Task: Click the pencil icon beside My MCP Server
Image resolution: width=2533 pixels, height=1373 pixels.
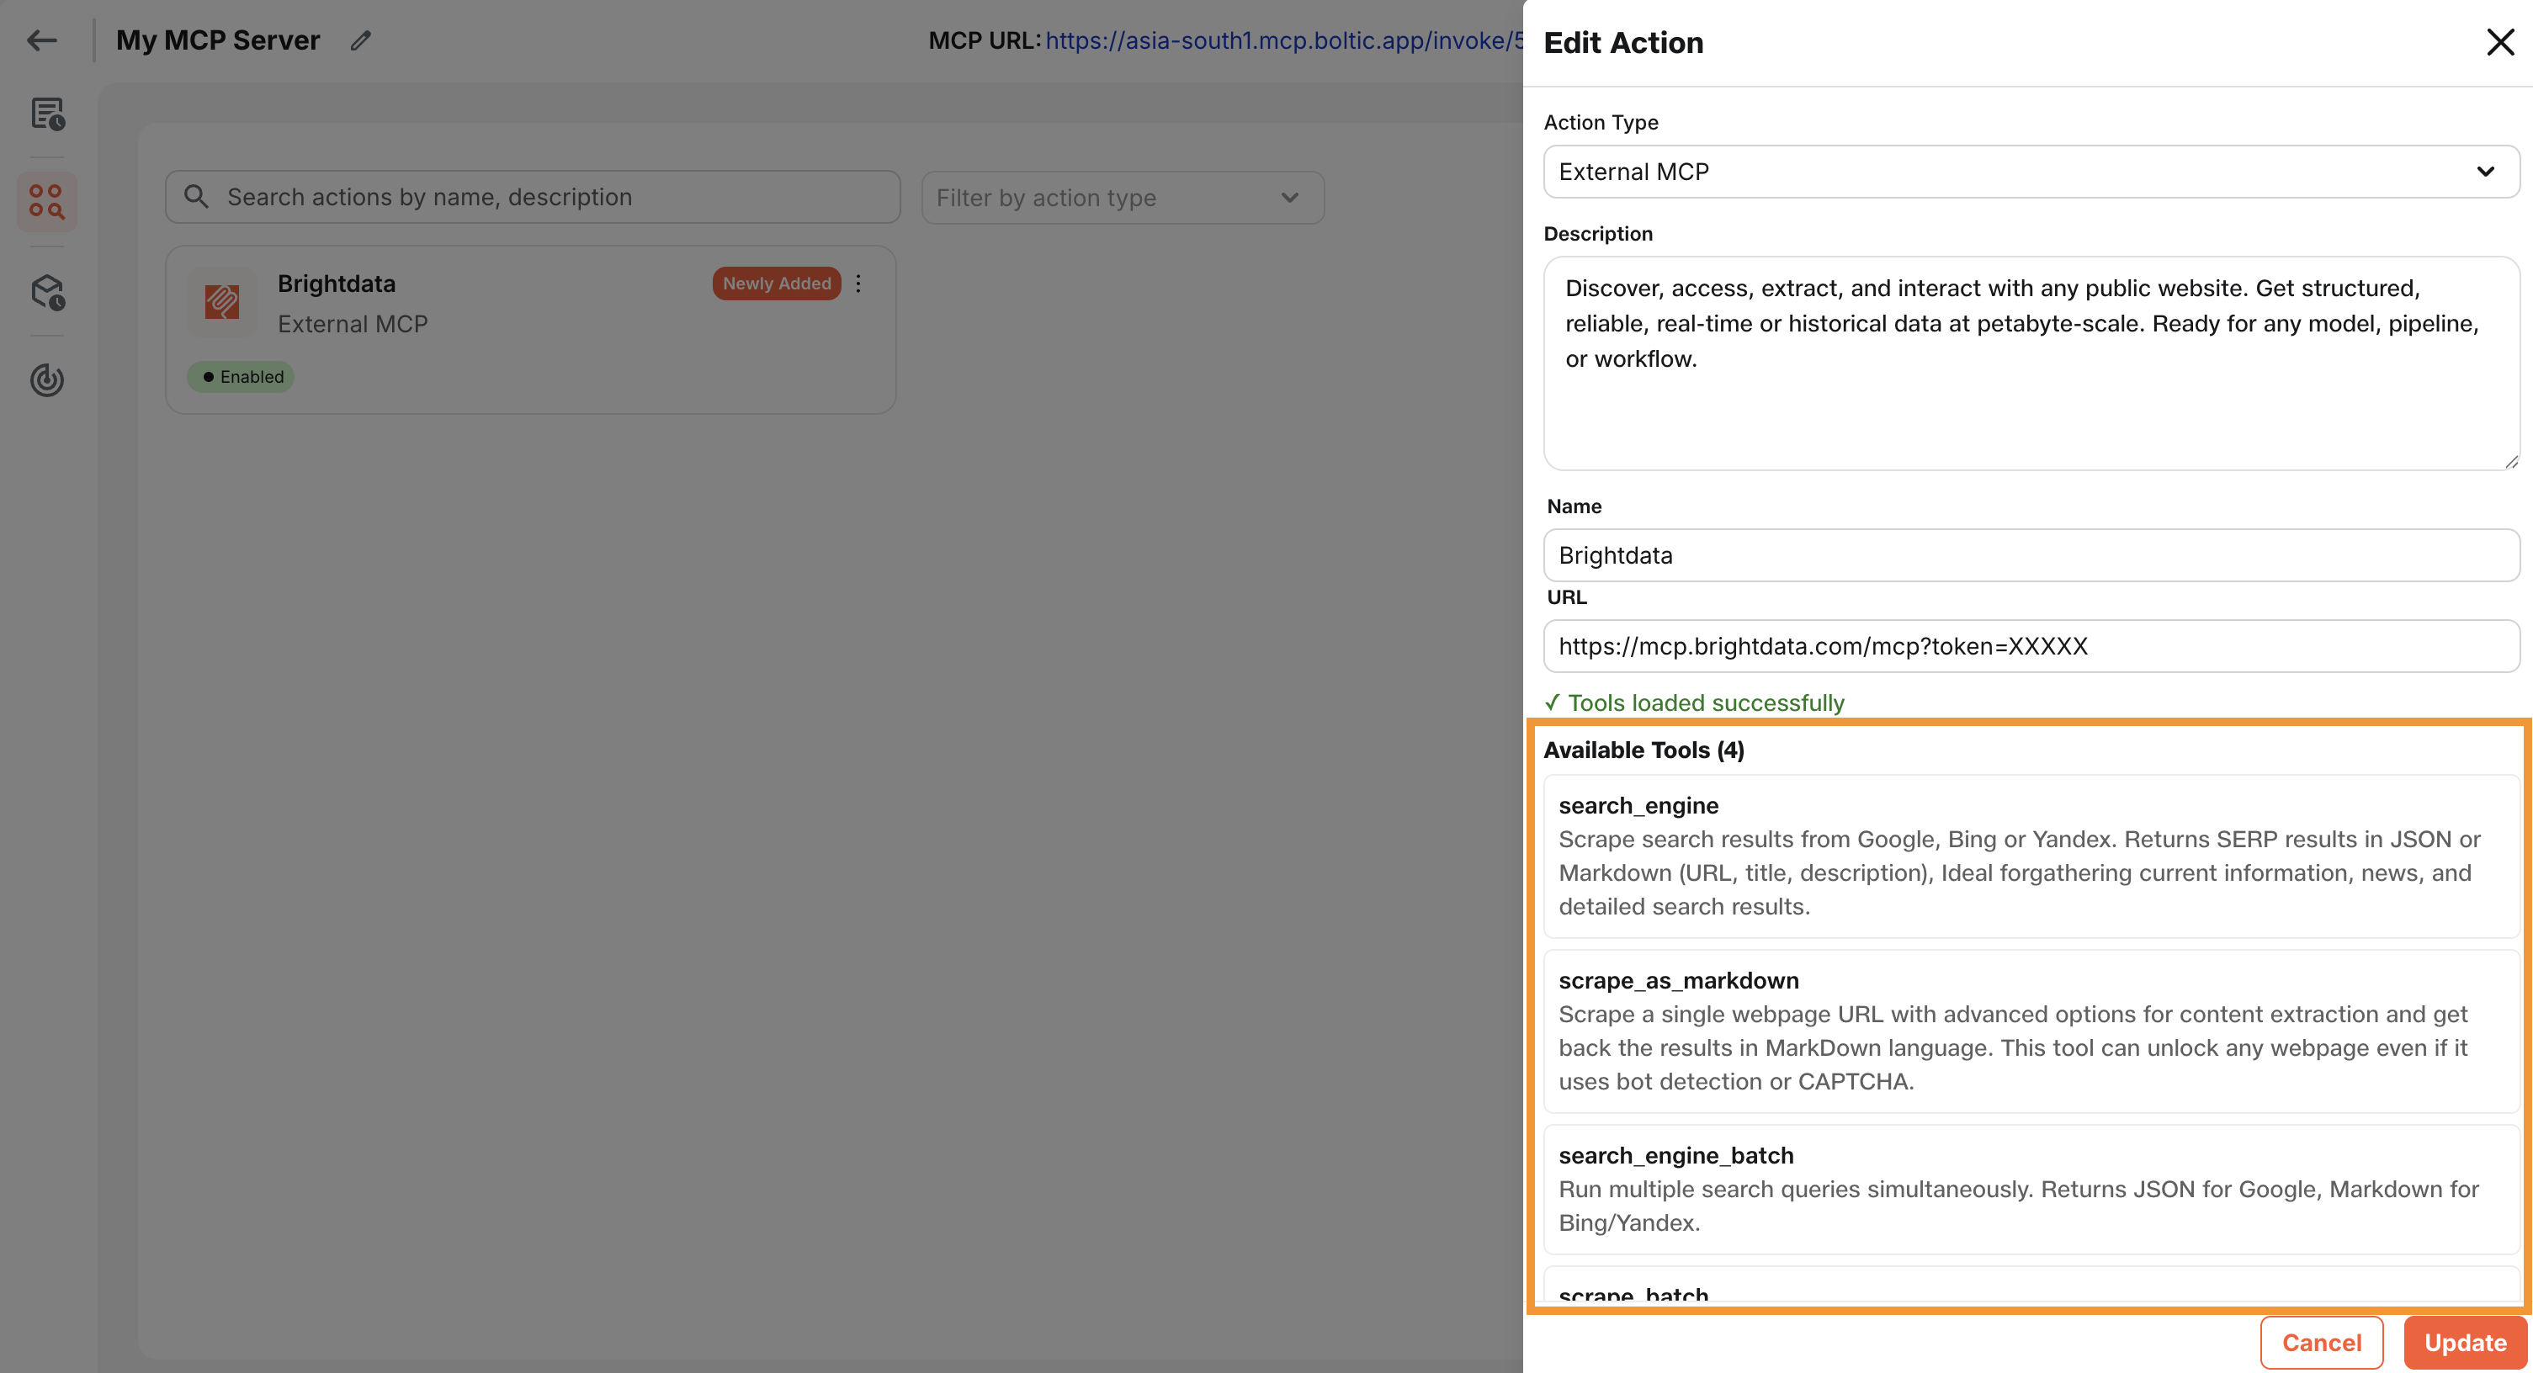Action: pos(361,40)
